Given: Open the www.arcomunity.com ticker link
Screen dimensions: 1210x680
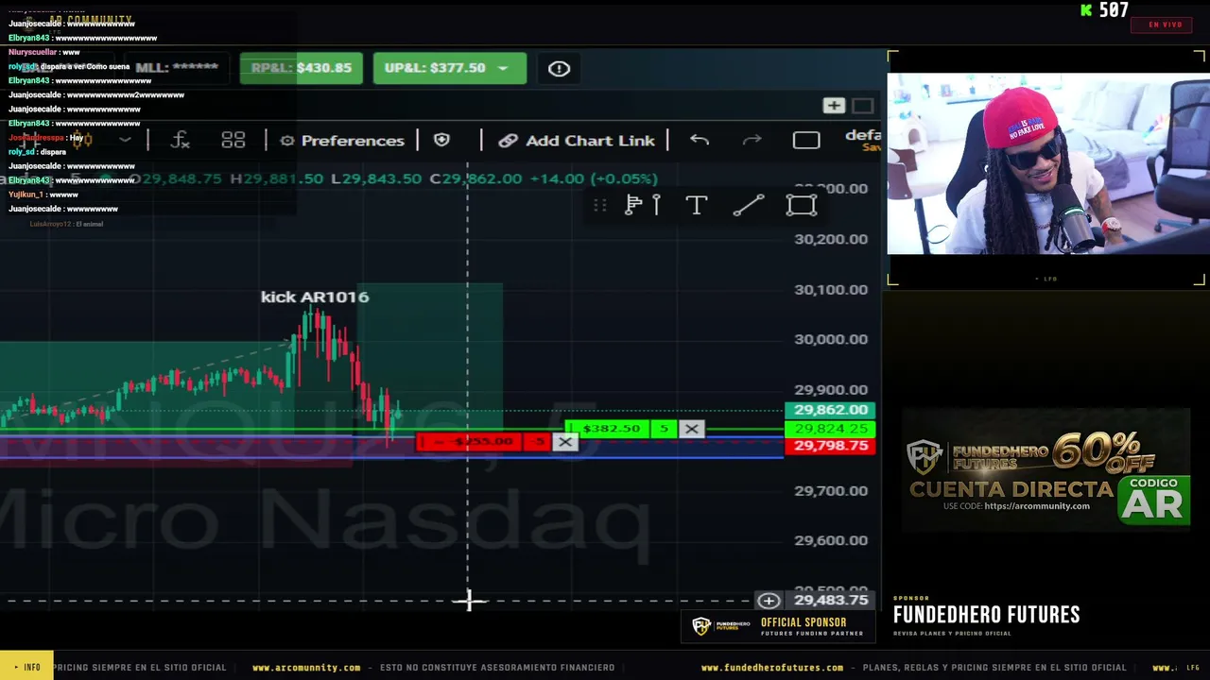Looking at the screenshot, I should click(x=306, y=668).
